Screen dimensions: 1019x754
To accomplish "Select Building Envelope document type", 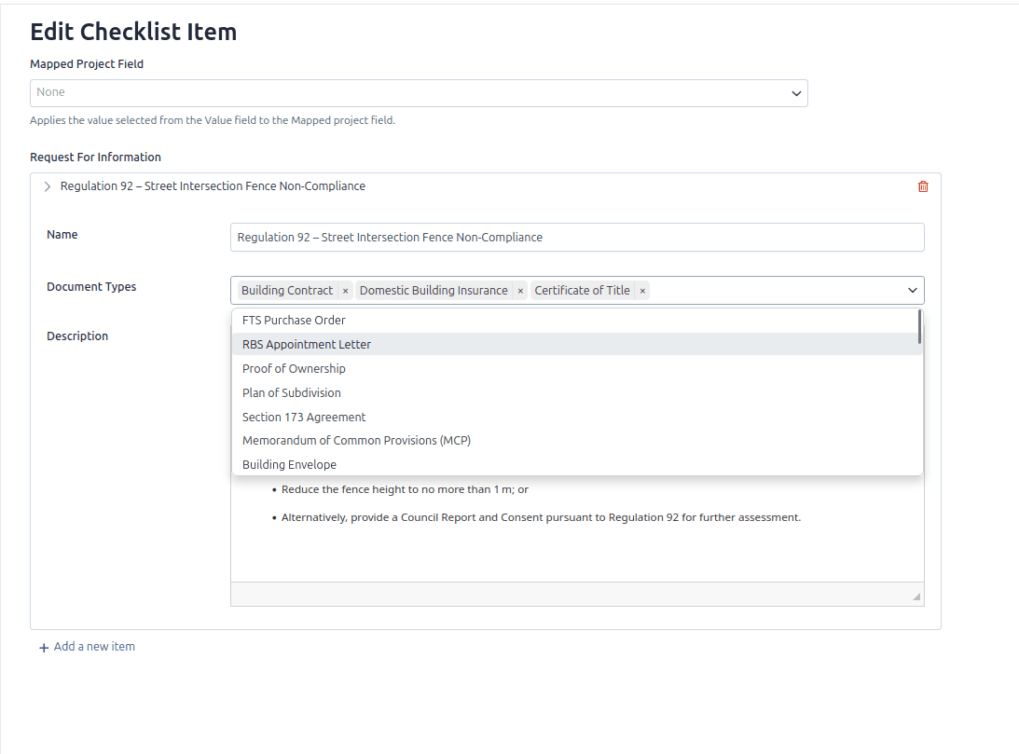I will point(289,465).
